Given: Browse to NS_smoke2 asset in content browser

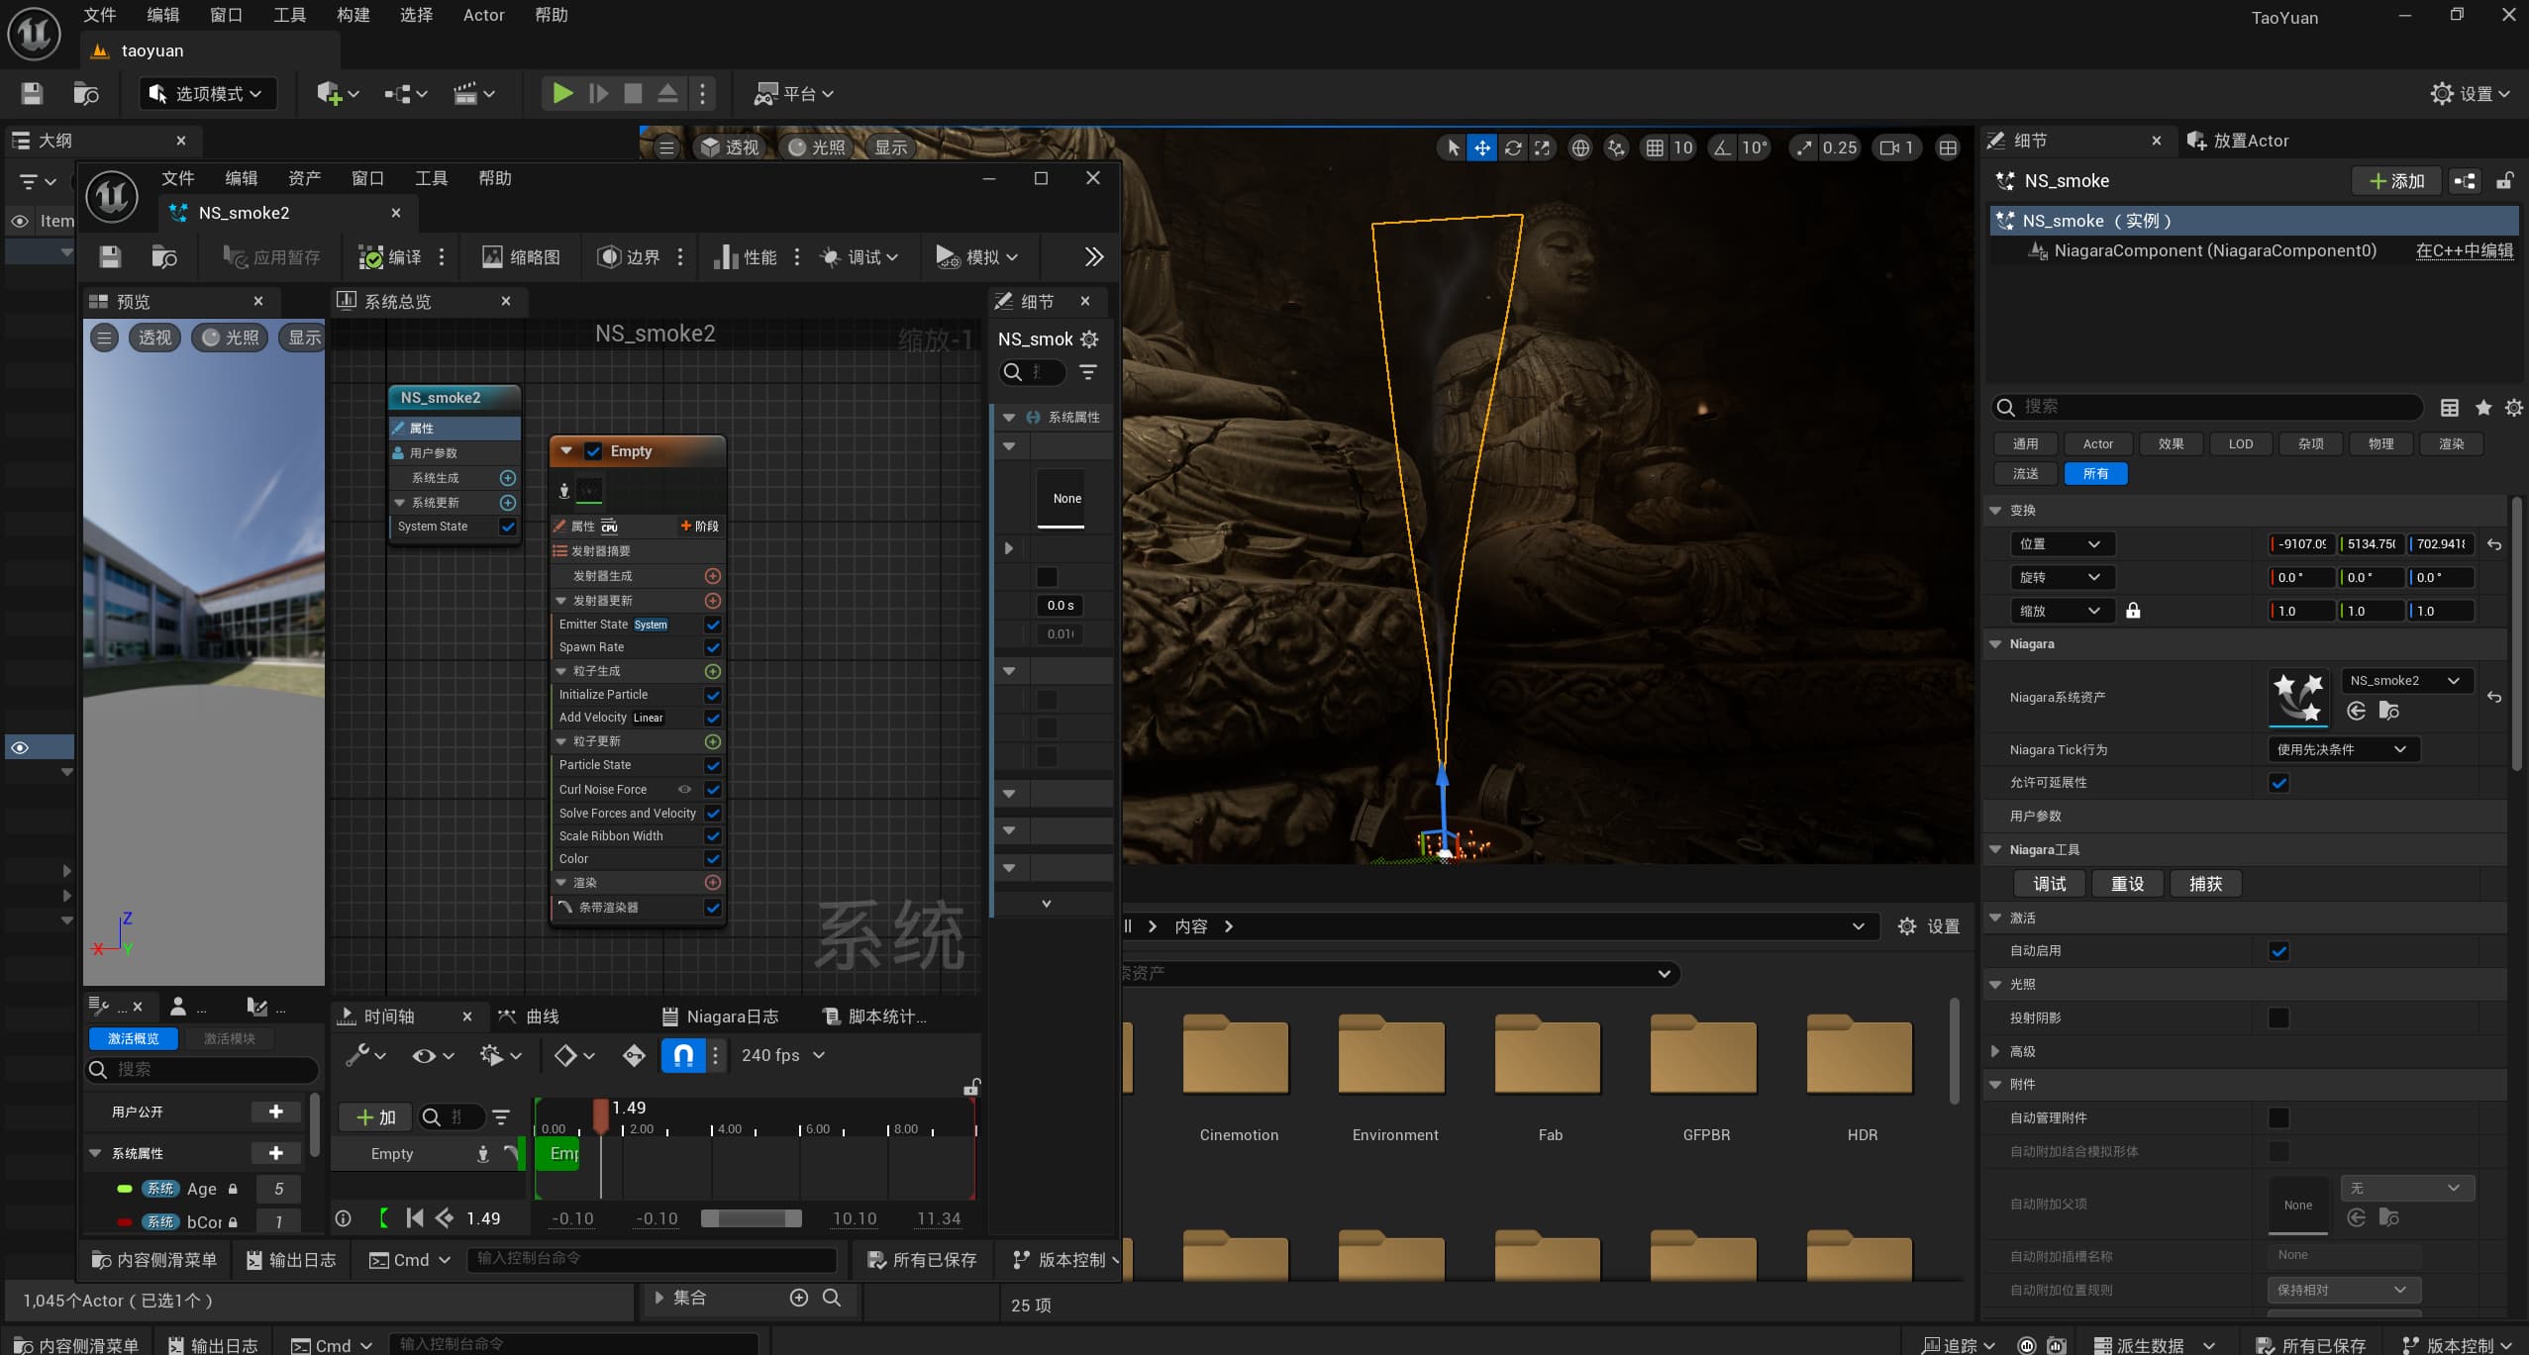Looking at the screenshot, I should (2388, 711).
